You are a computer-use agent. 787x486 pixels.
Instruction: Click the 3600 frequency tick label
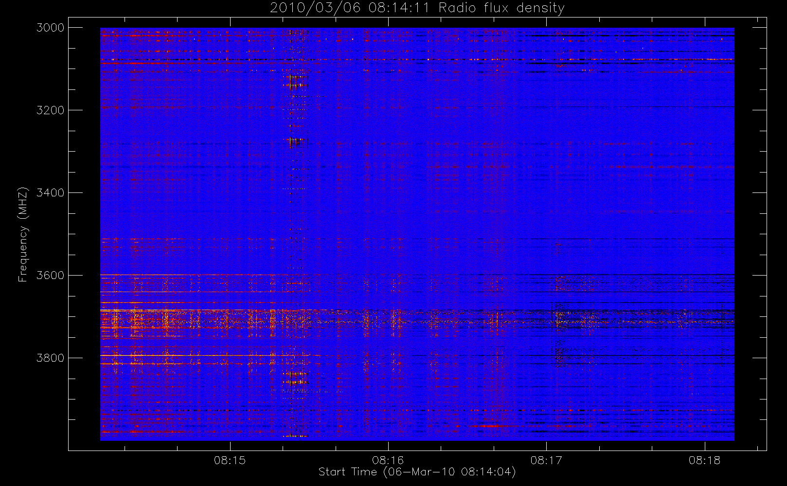point(51,276)
